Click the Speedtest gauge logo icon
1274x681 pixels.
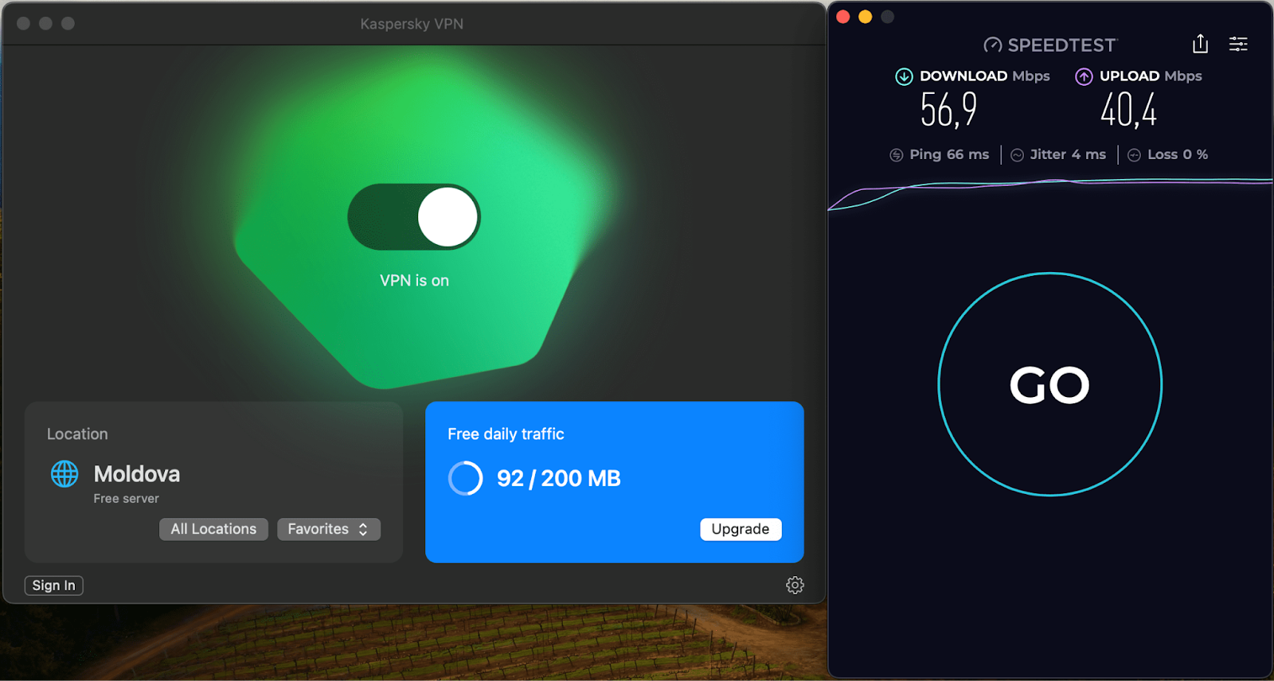(x=993, y=45)
